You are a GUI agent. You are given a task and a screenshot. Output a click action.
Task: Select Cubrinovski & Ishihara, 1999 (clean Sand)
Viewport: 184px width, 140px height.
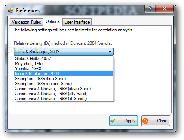pos(64,89)
